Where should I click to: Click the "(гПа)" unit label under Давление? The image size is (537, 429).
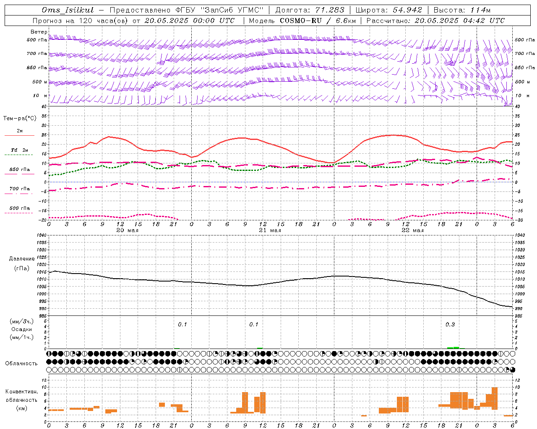(22, 269)
